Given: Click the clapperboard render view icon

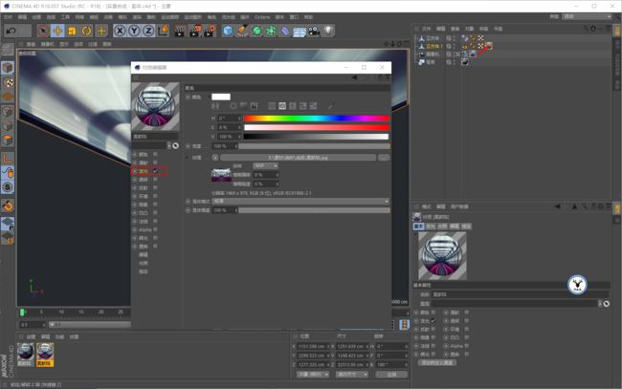Looking at the screenshot, I should [x=180, y=31].
